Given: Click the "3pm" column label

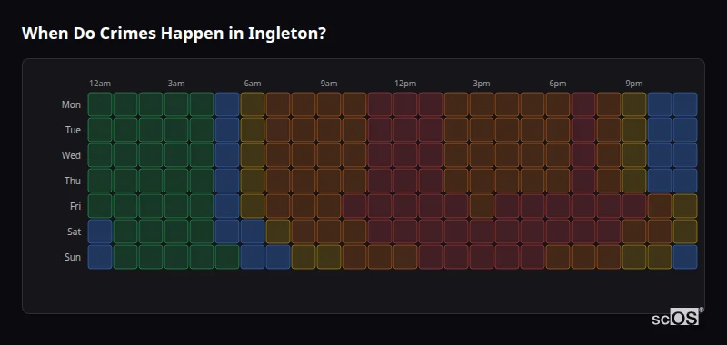Looking at the screenshot, I should 482,84.
